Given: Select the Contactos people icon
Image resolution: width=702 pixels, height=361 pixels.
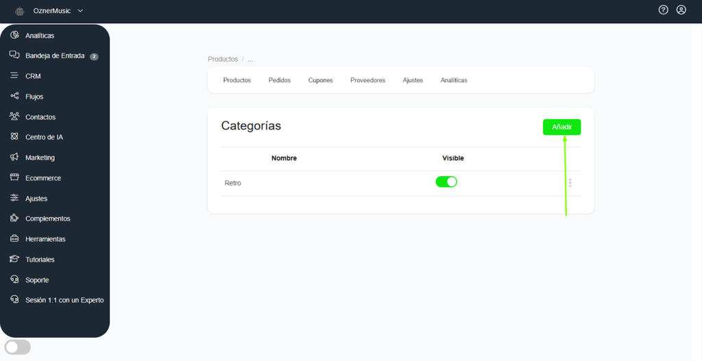Looking at the screenshot, I should click(14, 116).
